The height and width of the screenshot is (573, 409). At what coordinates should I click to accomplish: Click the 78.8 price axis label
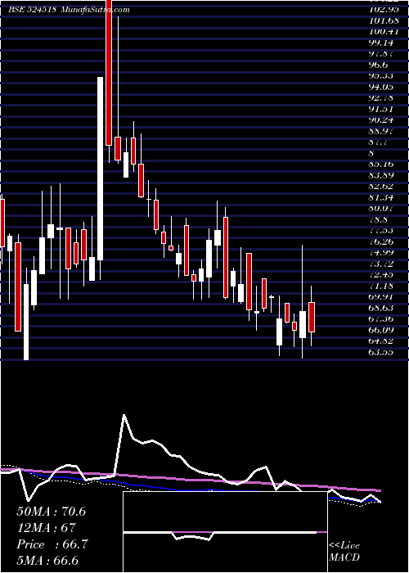pyautogui.click(x=378, y=219)
